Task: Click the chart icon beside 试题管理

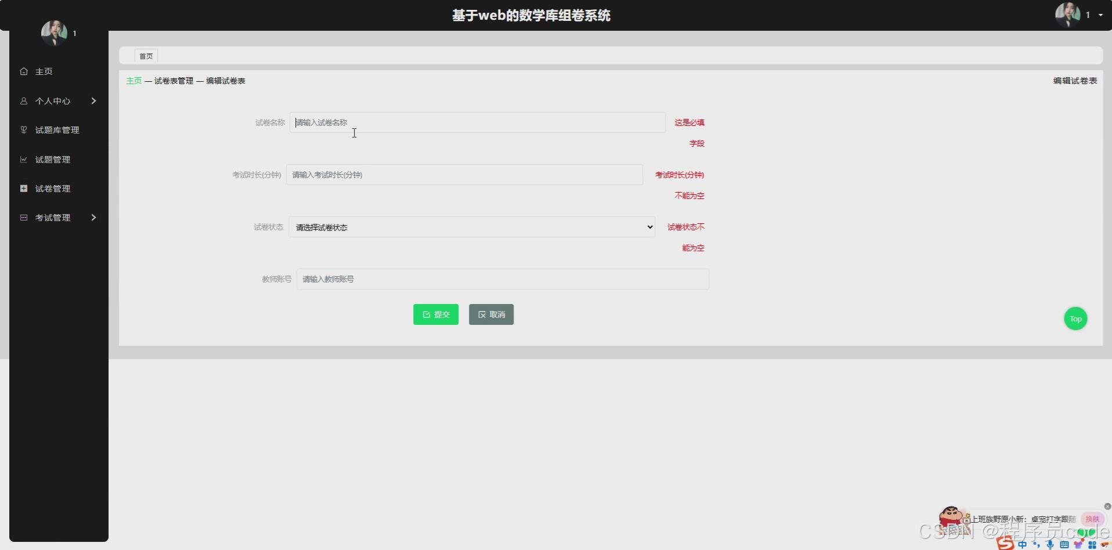Action: 24,160
